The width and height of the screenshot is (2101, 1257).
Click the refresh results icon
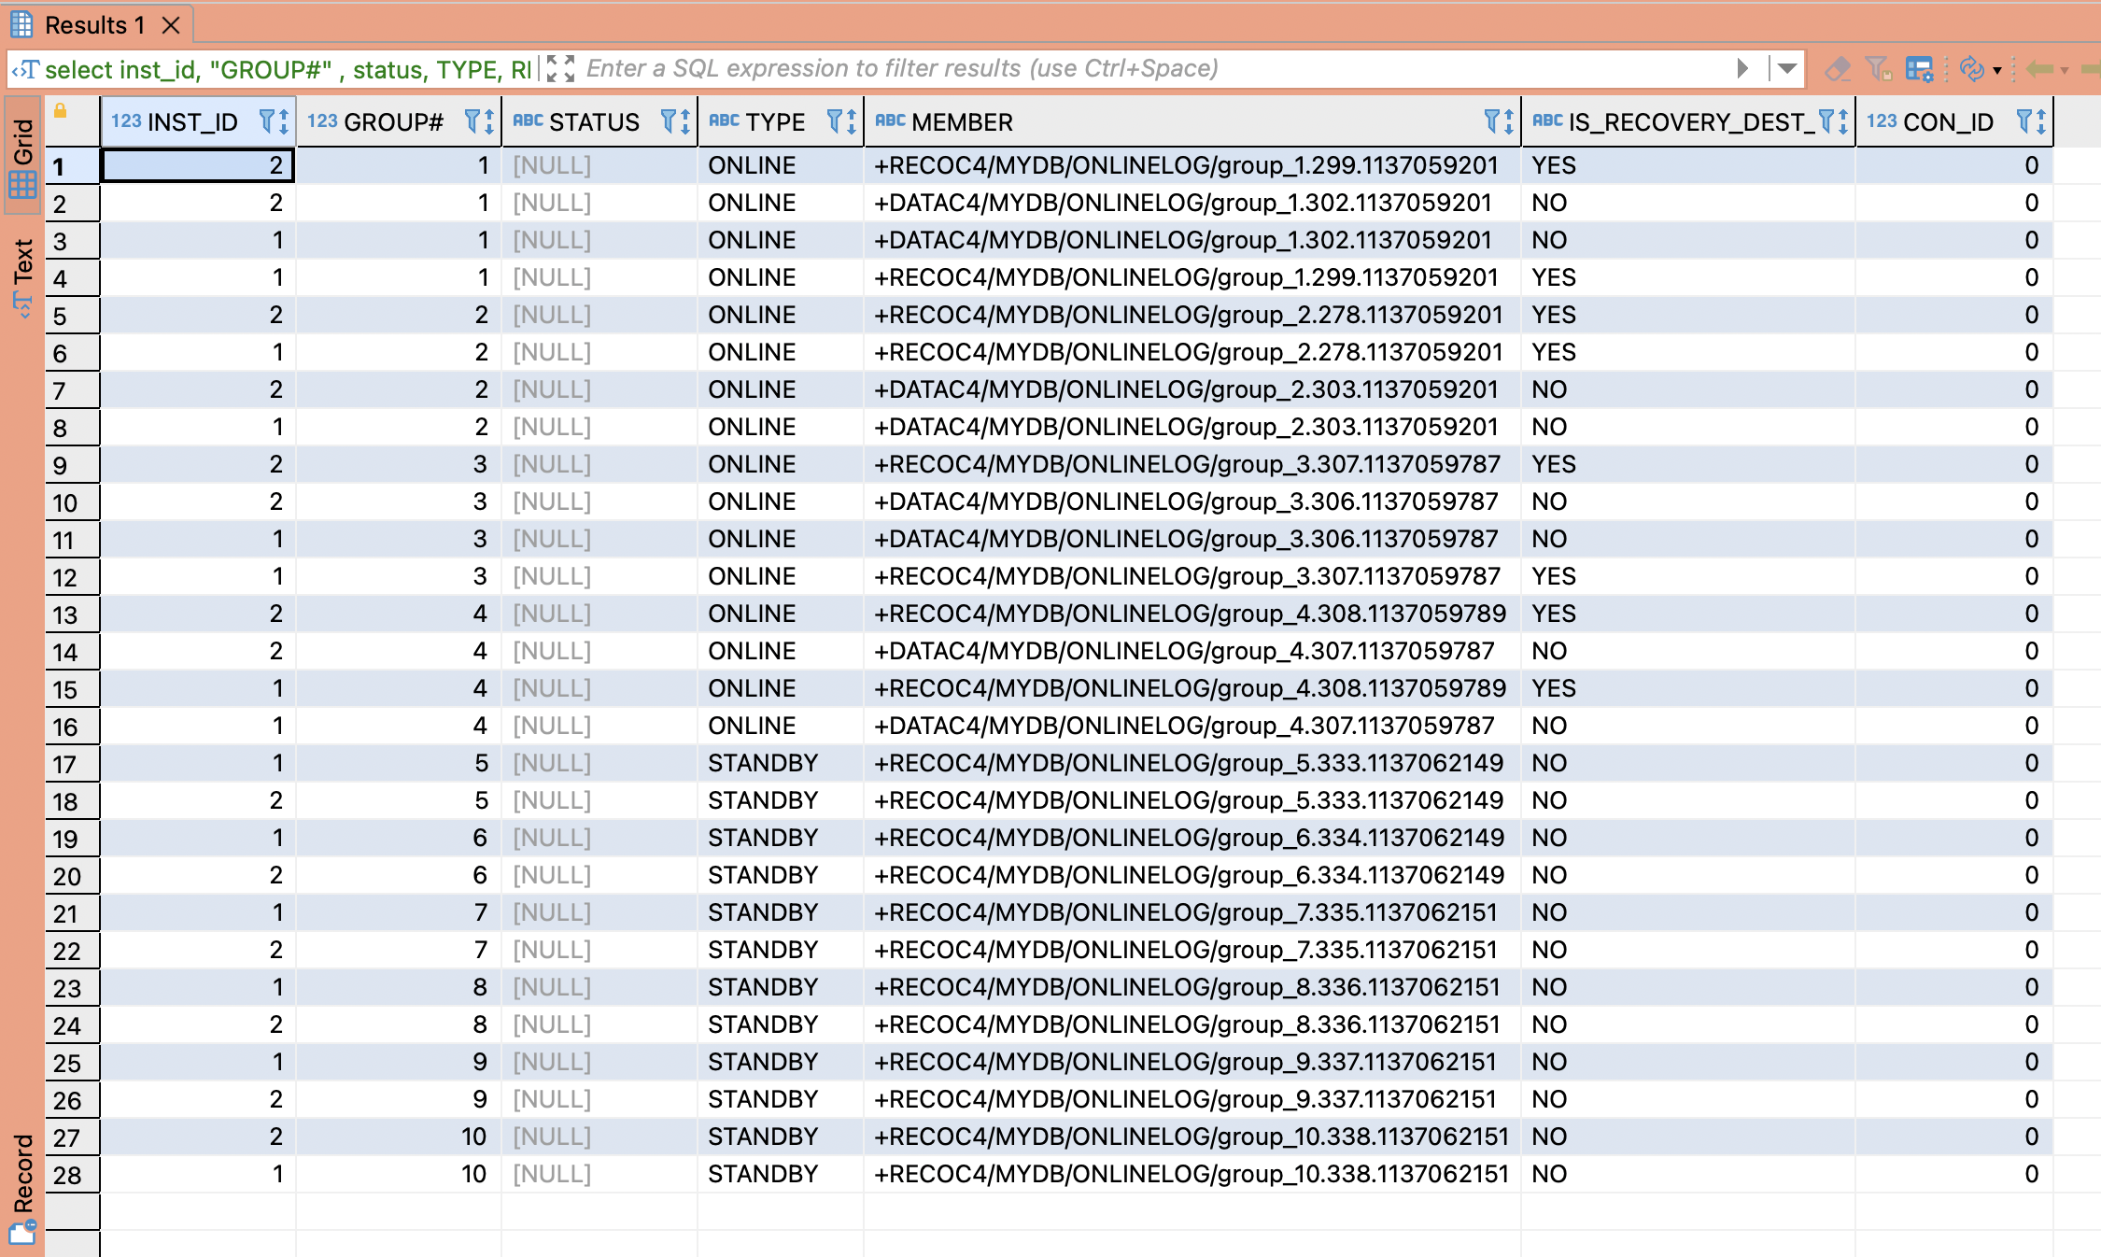pyautogui.click(x=1971, y=69)
